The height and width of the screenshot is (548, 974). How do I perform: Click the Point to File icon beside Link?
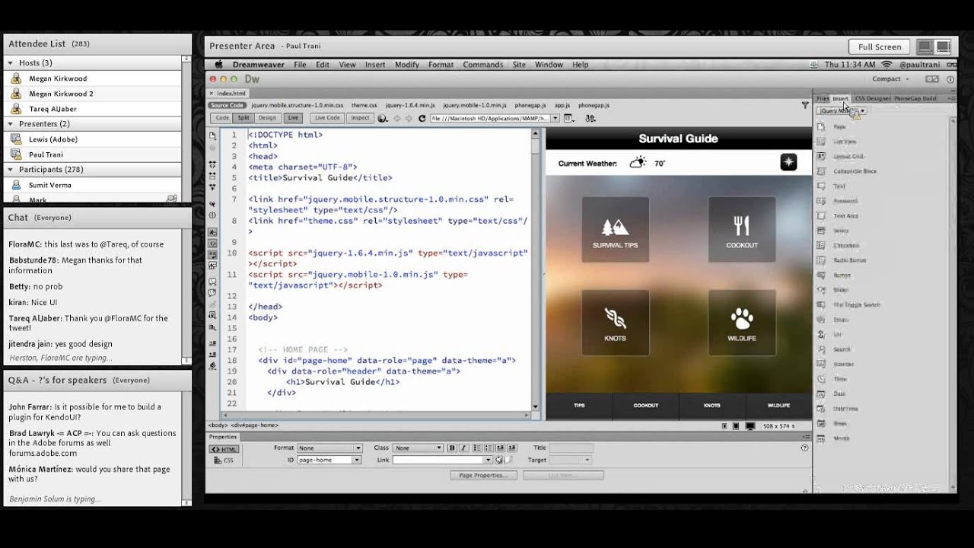tap(499, 460)
